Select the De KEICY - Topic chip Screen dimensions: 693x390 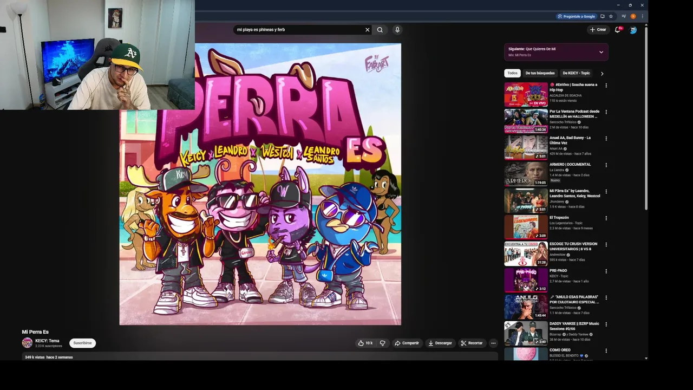[x=576, y=73]
